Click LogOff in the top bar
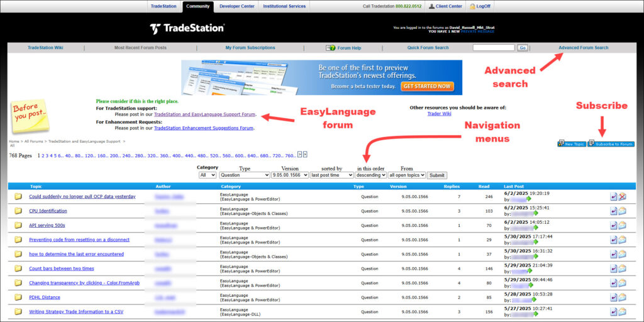 coord(480,6)
